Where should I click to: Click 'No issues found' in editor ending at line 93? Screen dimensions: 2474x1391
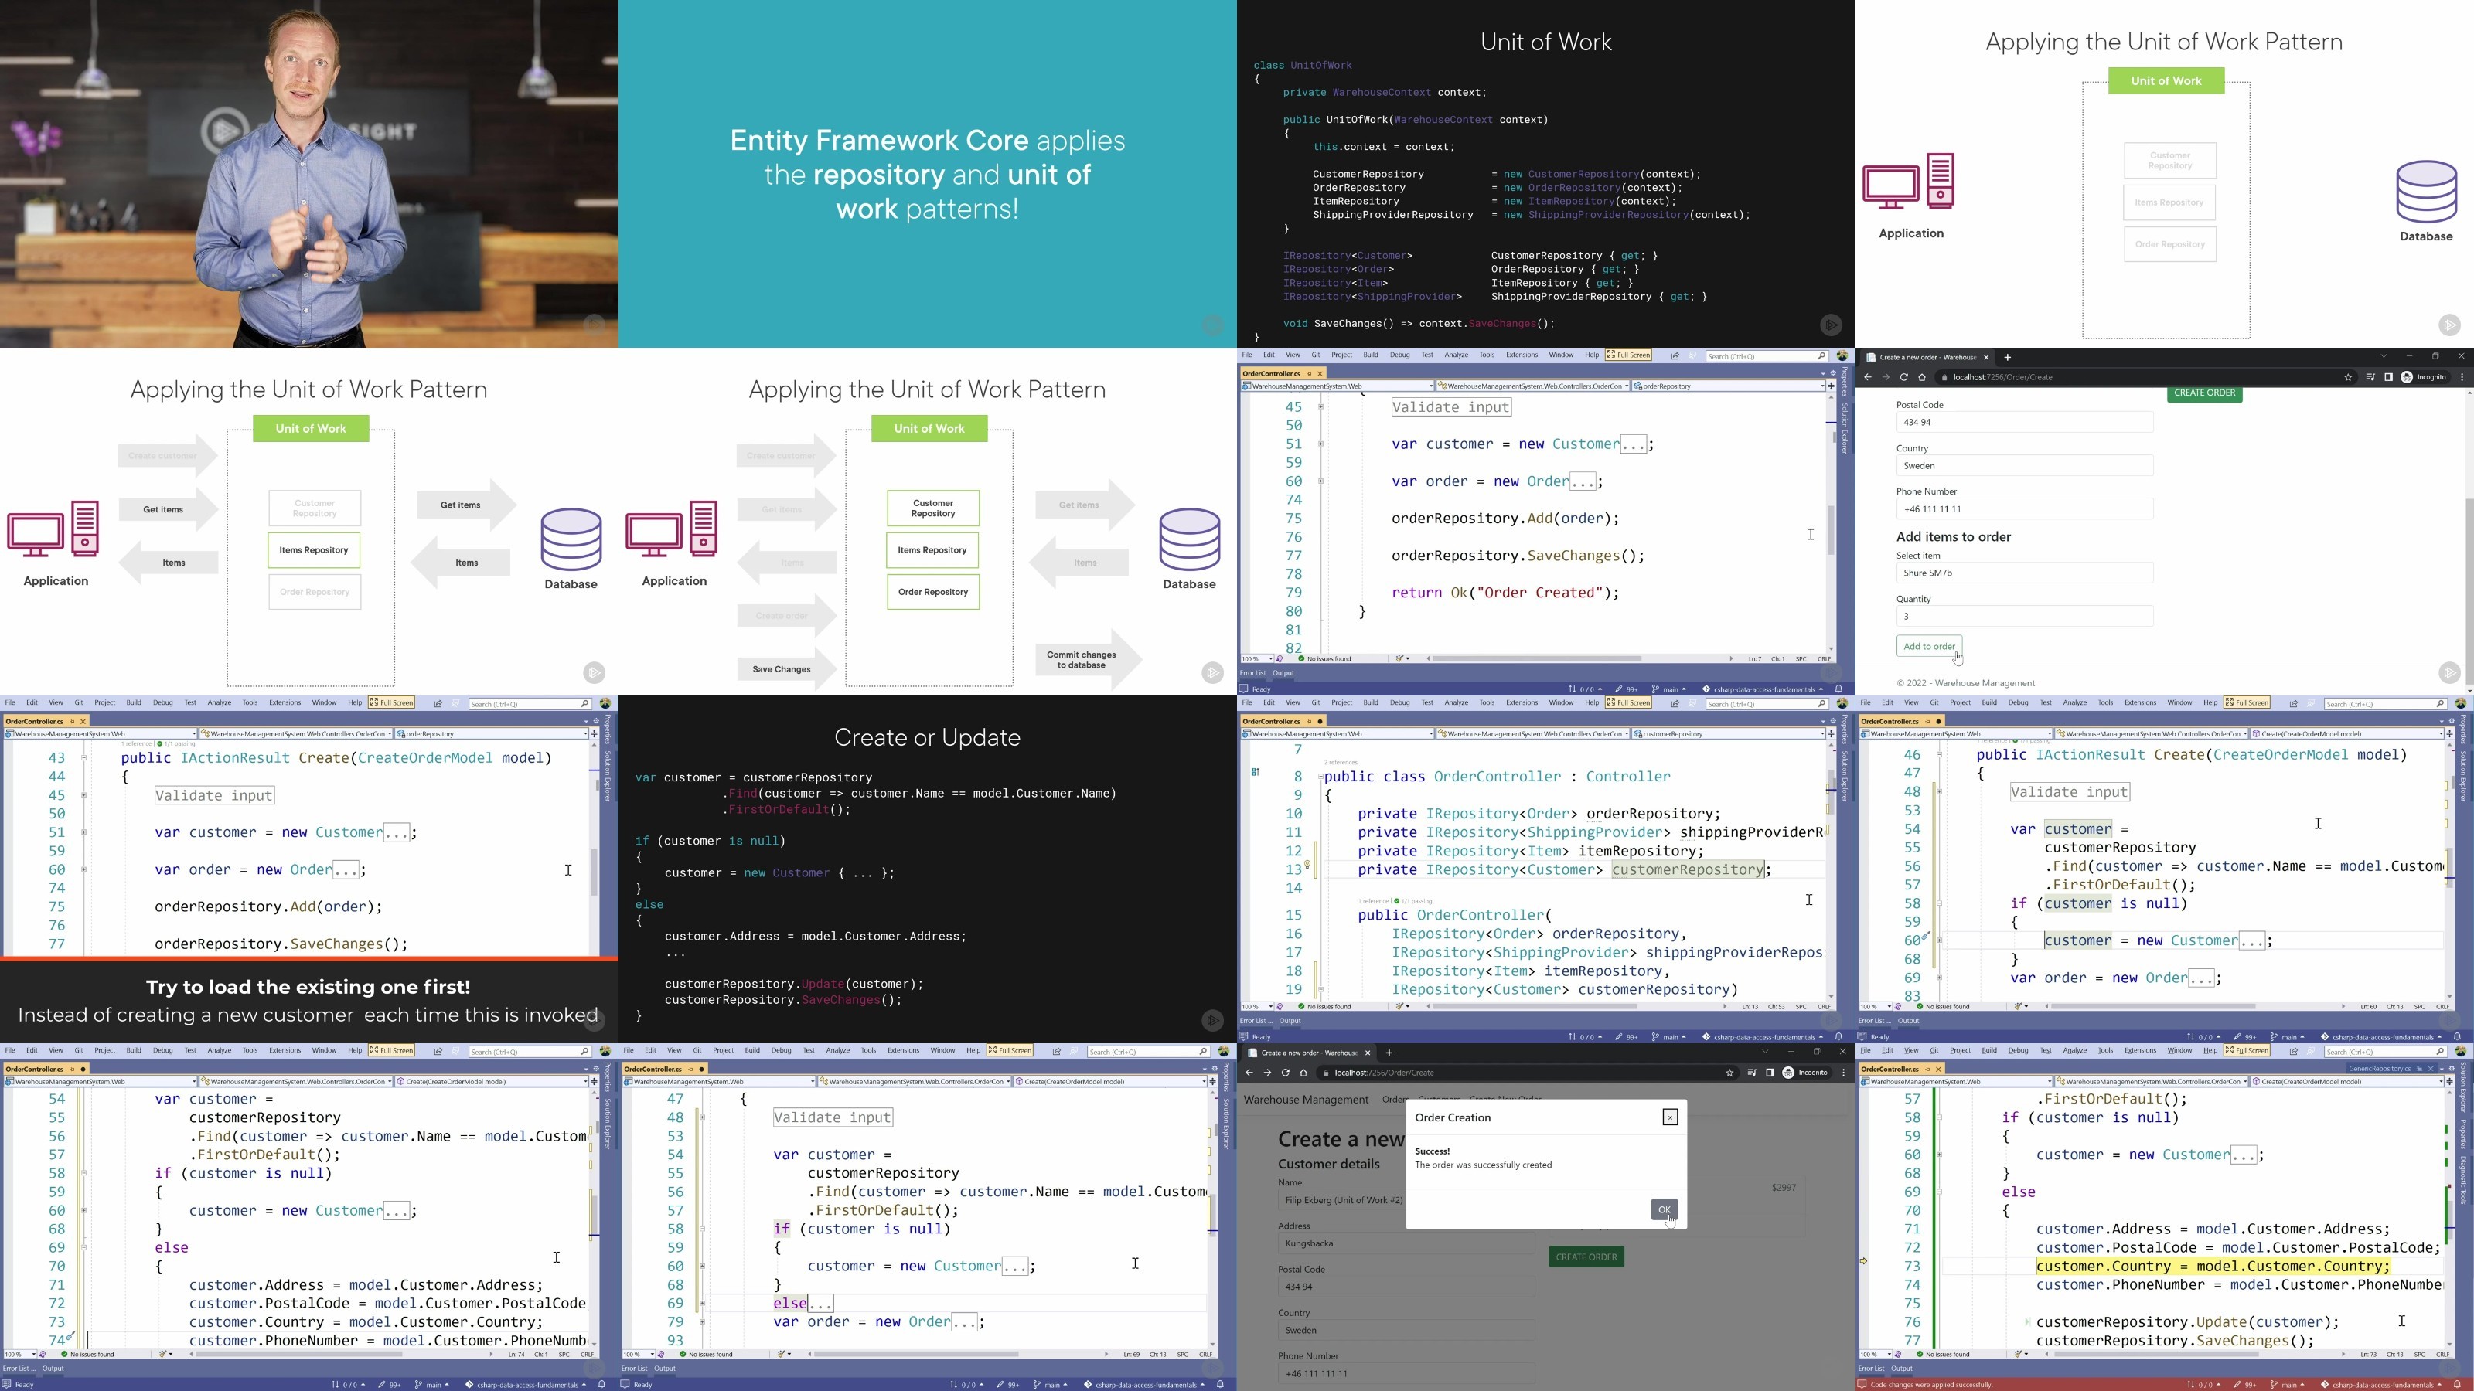(711, 1354)
